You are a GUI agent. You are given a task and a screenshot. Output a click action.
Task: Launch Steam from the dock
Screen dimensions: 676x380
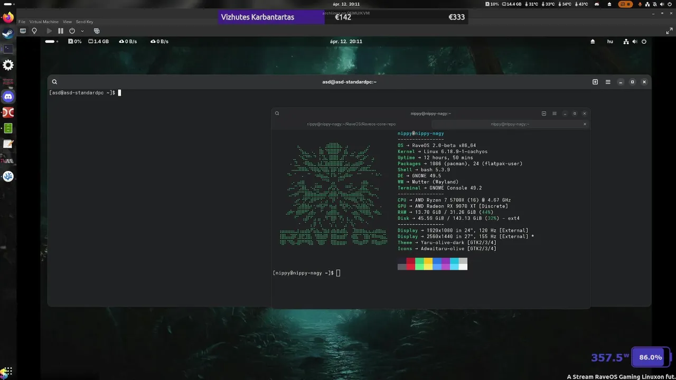tap(8, 33)
